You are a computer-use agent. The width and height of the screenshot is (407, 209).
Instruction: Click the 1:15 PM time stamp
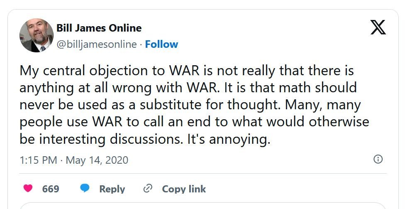[x=38, y=160]
